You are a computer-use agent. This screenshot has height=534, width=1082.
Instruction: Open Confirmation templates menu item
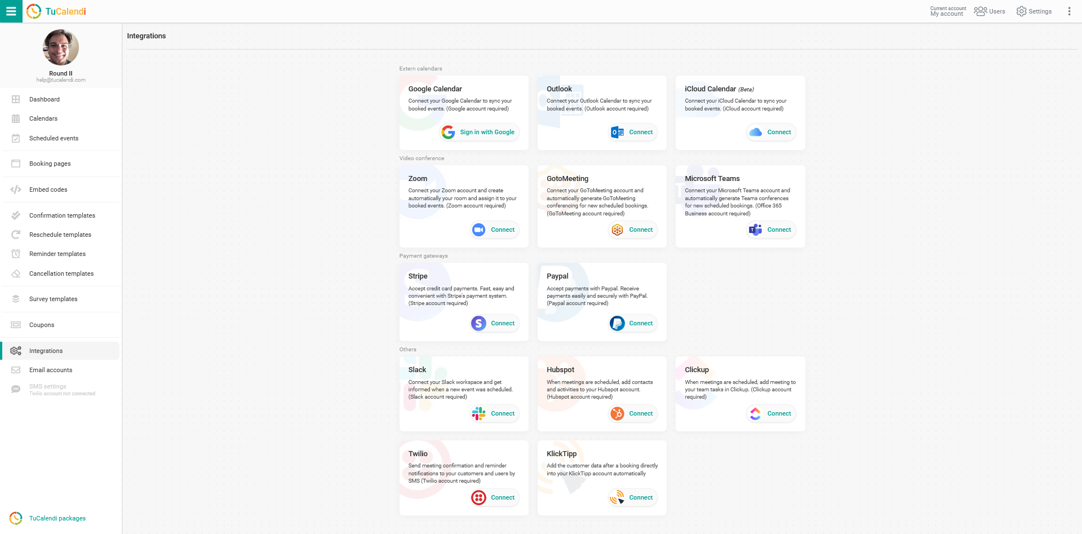coord(61,215)
